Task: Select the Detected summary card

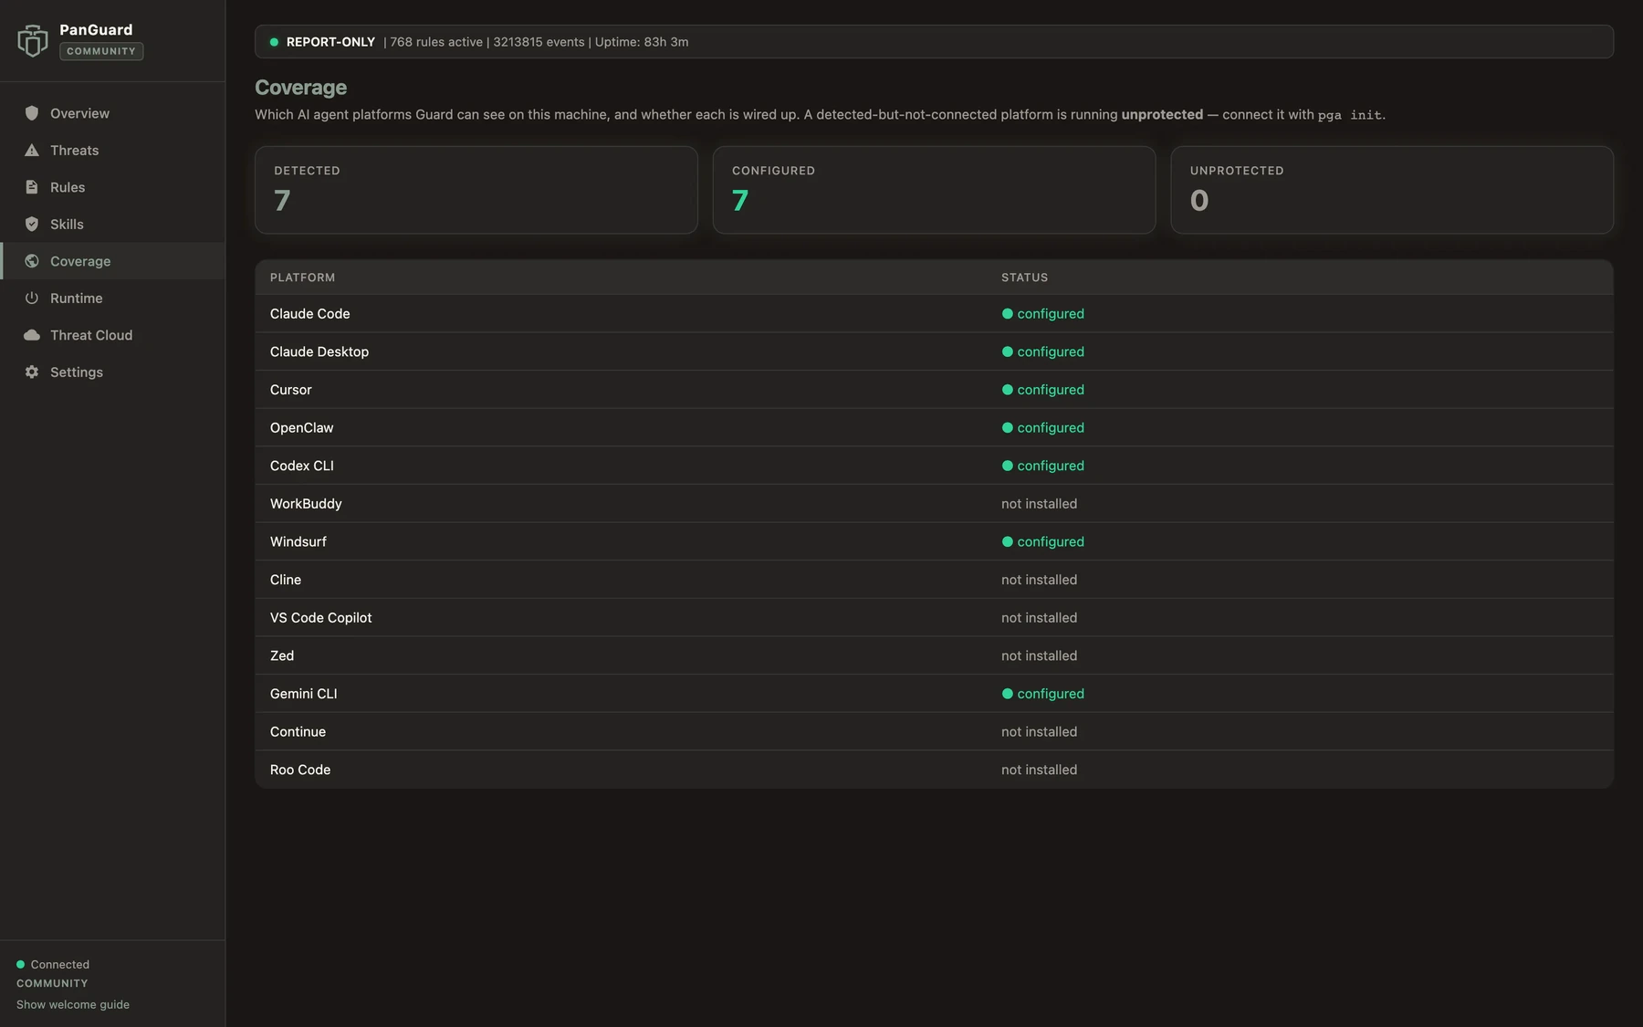Action: click(476, 190)
